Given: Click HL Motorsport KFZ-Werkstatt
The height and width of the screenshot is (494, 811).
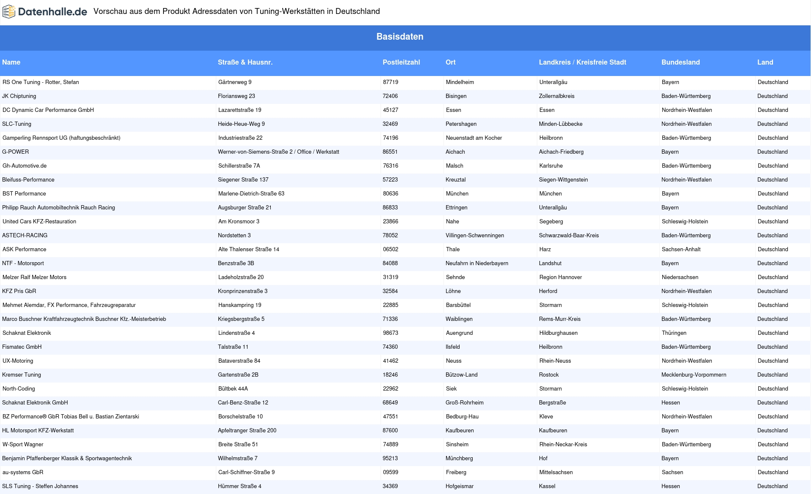Looking at the screenshot, I should (38, 431).
